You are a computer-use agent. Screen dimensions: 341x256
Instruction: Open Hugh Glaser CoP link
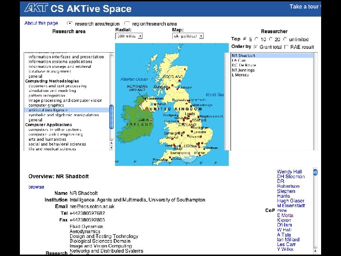coord(290,201)
